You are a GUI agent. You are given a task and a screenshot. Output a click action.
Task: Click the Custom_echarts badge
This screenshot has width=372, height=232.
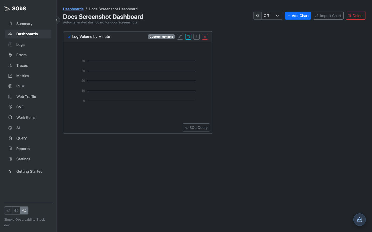(x=161, y=37)
